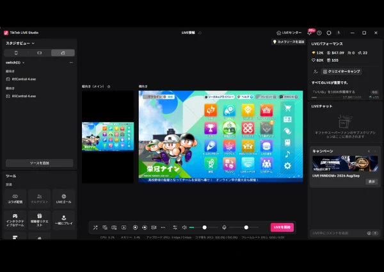The width and height of the screenshot is (384, 272).
Task: Open the LIVEセンター link
Action: click(289, 33)
